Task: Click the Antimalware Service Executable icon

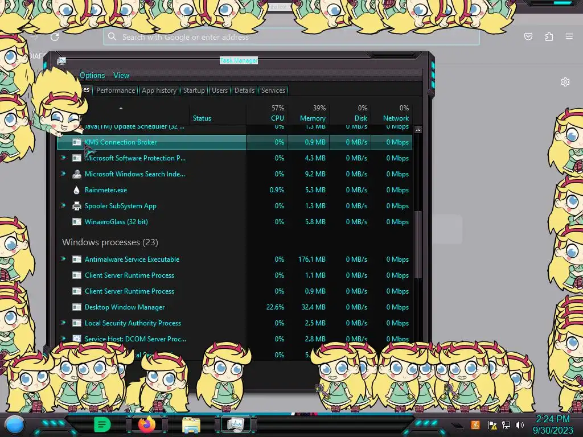Action: 77,259
